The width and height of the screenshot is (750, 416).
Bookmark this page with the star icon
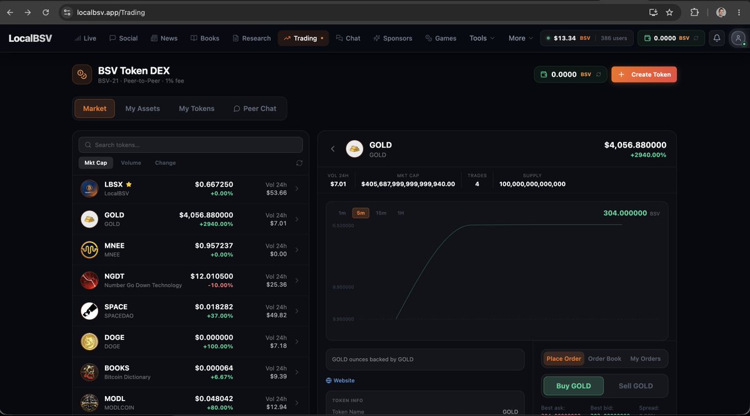coord(669,12)
